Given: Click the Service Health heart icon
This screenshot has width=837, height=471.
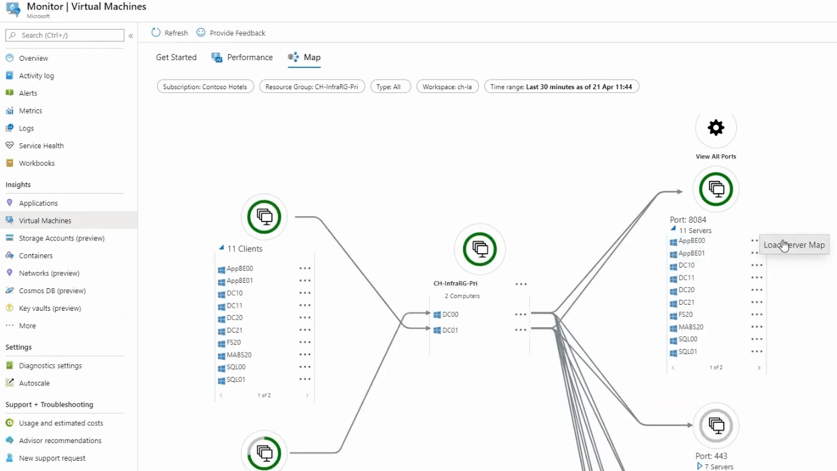Looking at the screenshot, I should tap(9, 146).
